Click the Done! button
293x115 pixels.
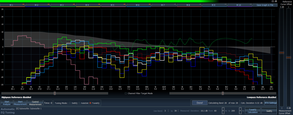pyautogui.click(x=200, y=103)
